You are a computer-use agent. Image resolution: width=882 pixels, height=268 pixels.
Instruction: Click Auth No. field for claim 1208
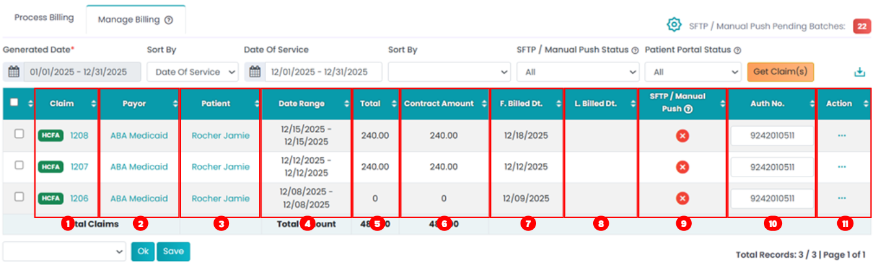click(x=772, y=136)
